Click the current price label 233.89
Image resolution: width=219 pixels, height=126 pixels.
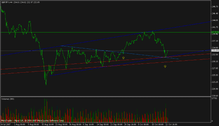coord(215,51)
